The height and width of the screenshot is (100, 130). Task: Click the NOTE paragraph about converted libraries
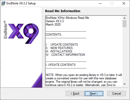(84, 80)
